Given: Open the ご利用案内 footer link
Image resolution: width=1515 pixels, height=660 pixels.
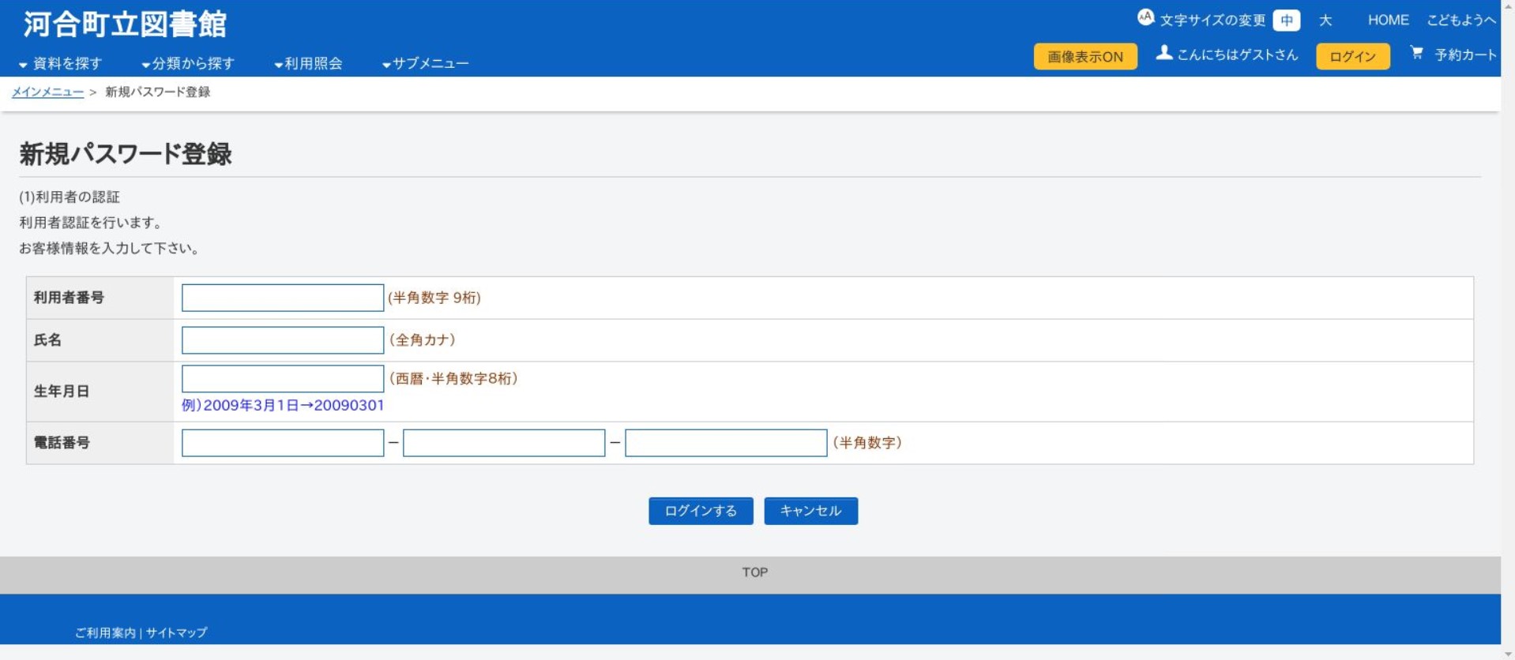Looking at the screenshot, I should coord(105,633).
